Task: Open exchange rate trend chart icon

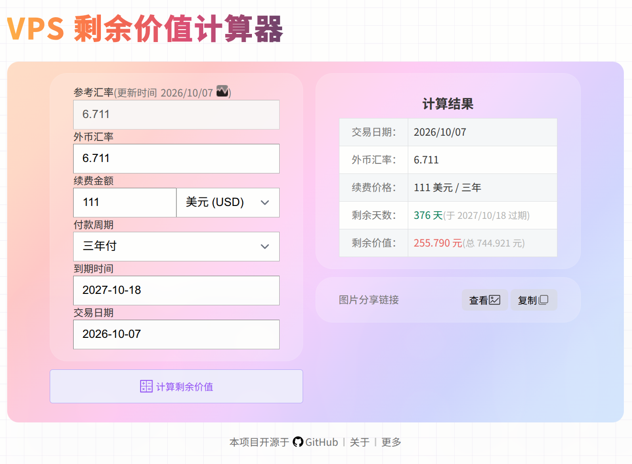Action: point(222,91)
